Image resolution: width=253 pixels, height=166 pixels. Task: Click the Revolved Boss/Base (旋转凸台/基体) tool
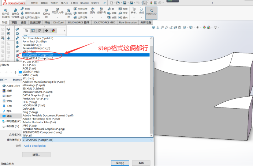[15, 13]
